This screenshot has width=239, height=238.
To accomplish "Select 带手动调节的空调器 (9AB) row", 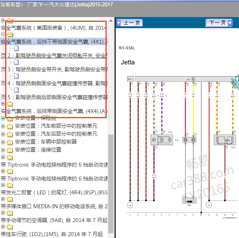I will pos(54,221).
